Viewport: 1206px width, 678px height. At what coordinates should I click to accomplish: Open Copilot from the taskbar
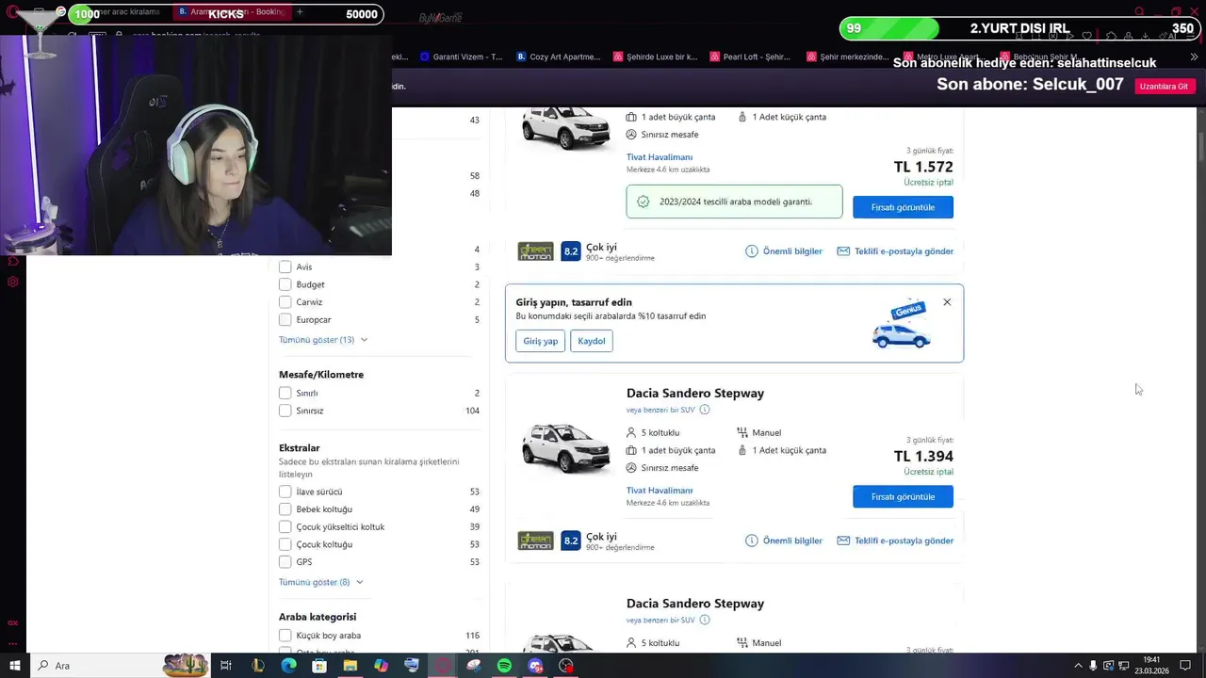tap(381, 666)
